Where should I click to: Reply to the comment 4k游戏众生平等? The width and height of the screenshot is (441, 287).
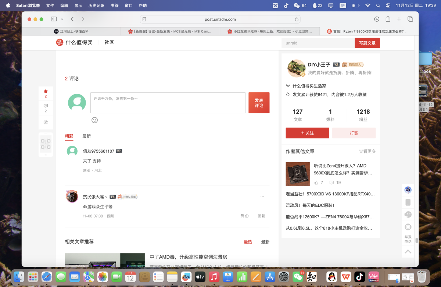261,216
